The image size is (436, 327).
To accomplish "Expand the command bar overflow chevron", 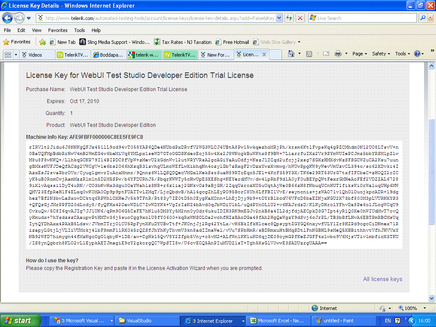I will point(432,51).
